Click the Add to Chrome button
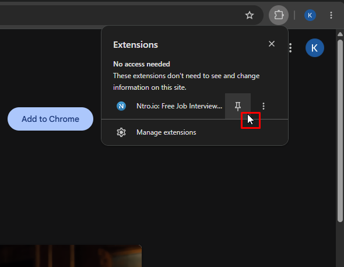The image size is (344, 267). [50, 119]
